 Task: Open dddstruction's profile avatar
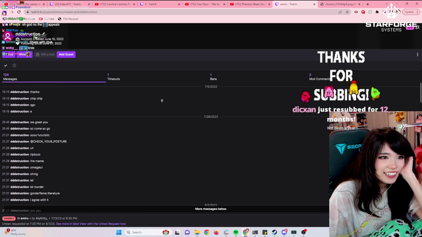point(7,37)
